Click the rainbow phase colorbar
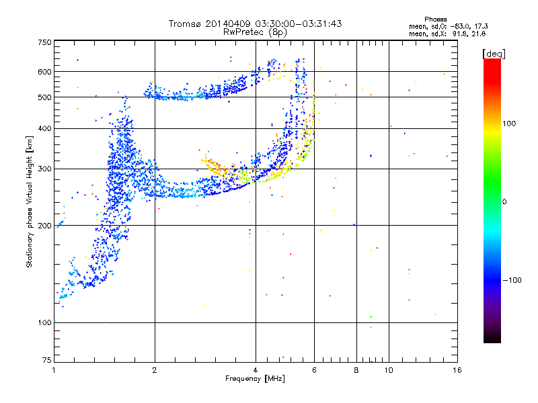Viewport: 538px width, 403px height. point(492,201)
